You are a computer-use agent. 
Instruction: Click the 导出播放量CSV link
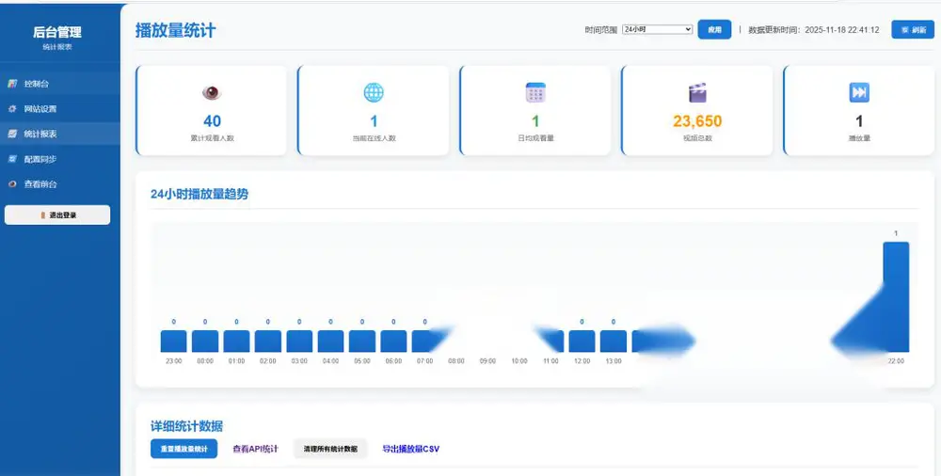[x=410, y=449]
